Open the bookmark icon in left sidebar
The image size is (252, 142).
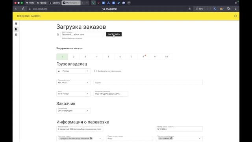coord(16,35)
